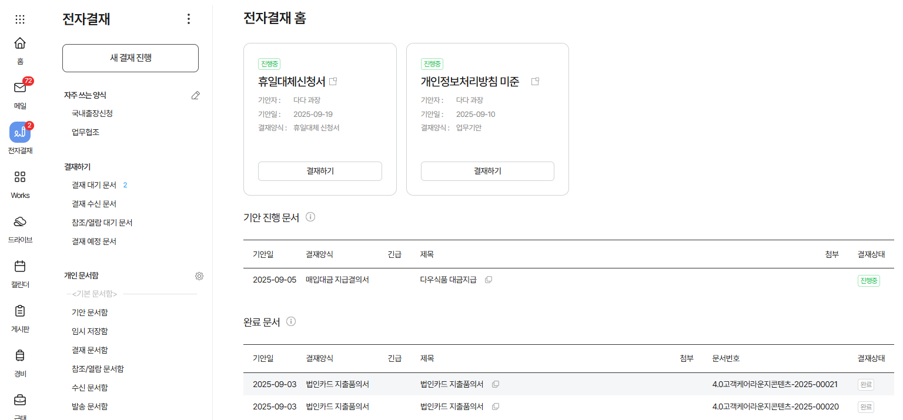This screenshot has width=903, height=420.
Task: Click info icon beside 기안 진행 문서
Action: click(x=310, y=217)
